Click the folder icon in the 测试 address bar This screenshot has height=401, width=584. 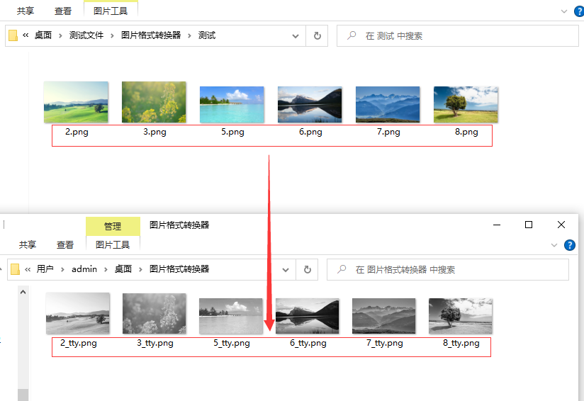pos(13,35)
